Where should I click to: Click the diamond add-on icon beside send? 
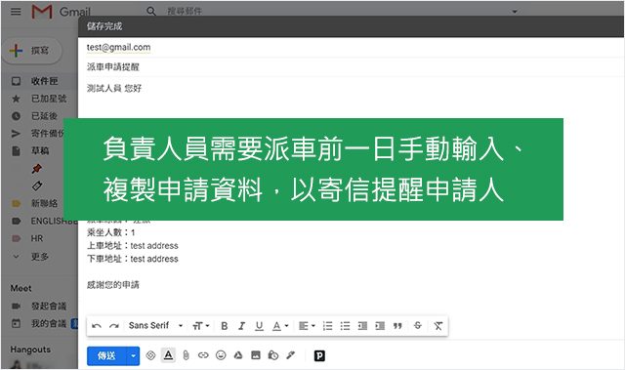click(x=150, y=355)
